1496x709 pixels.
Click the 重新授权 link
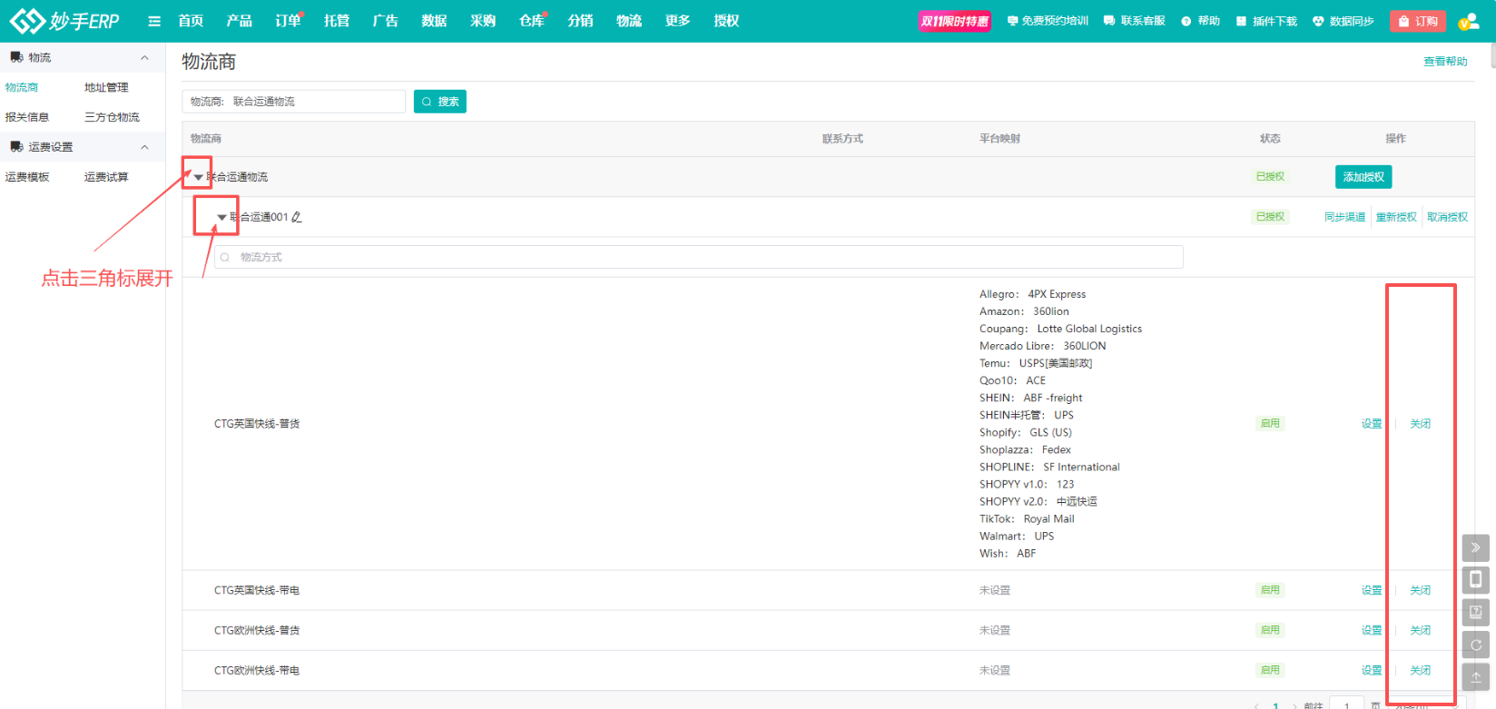tap(1396, 217)
